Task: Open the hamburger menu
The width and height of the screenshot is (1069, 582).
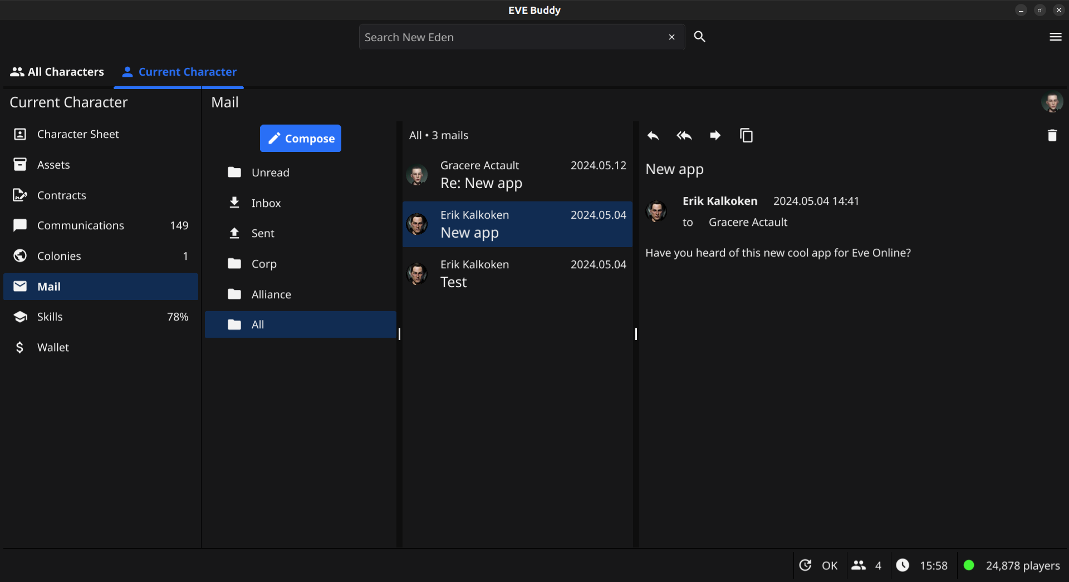Action: point(1055,37)
